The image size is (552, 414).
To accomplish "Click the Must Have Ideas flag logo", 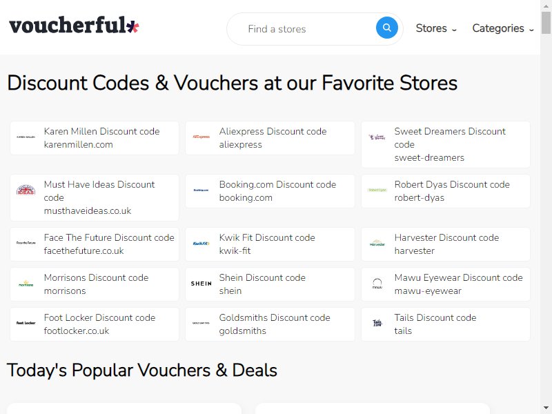I will pyautogui.click(x=26, y=190).
